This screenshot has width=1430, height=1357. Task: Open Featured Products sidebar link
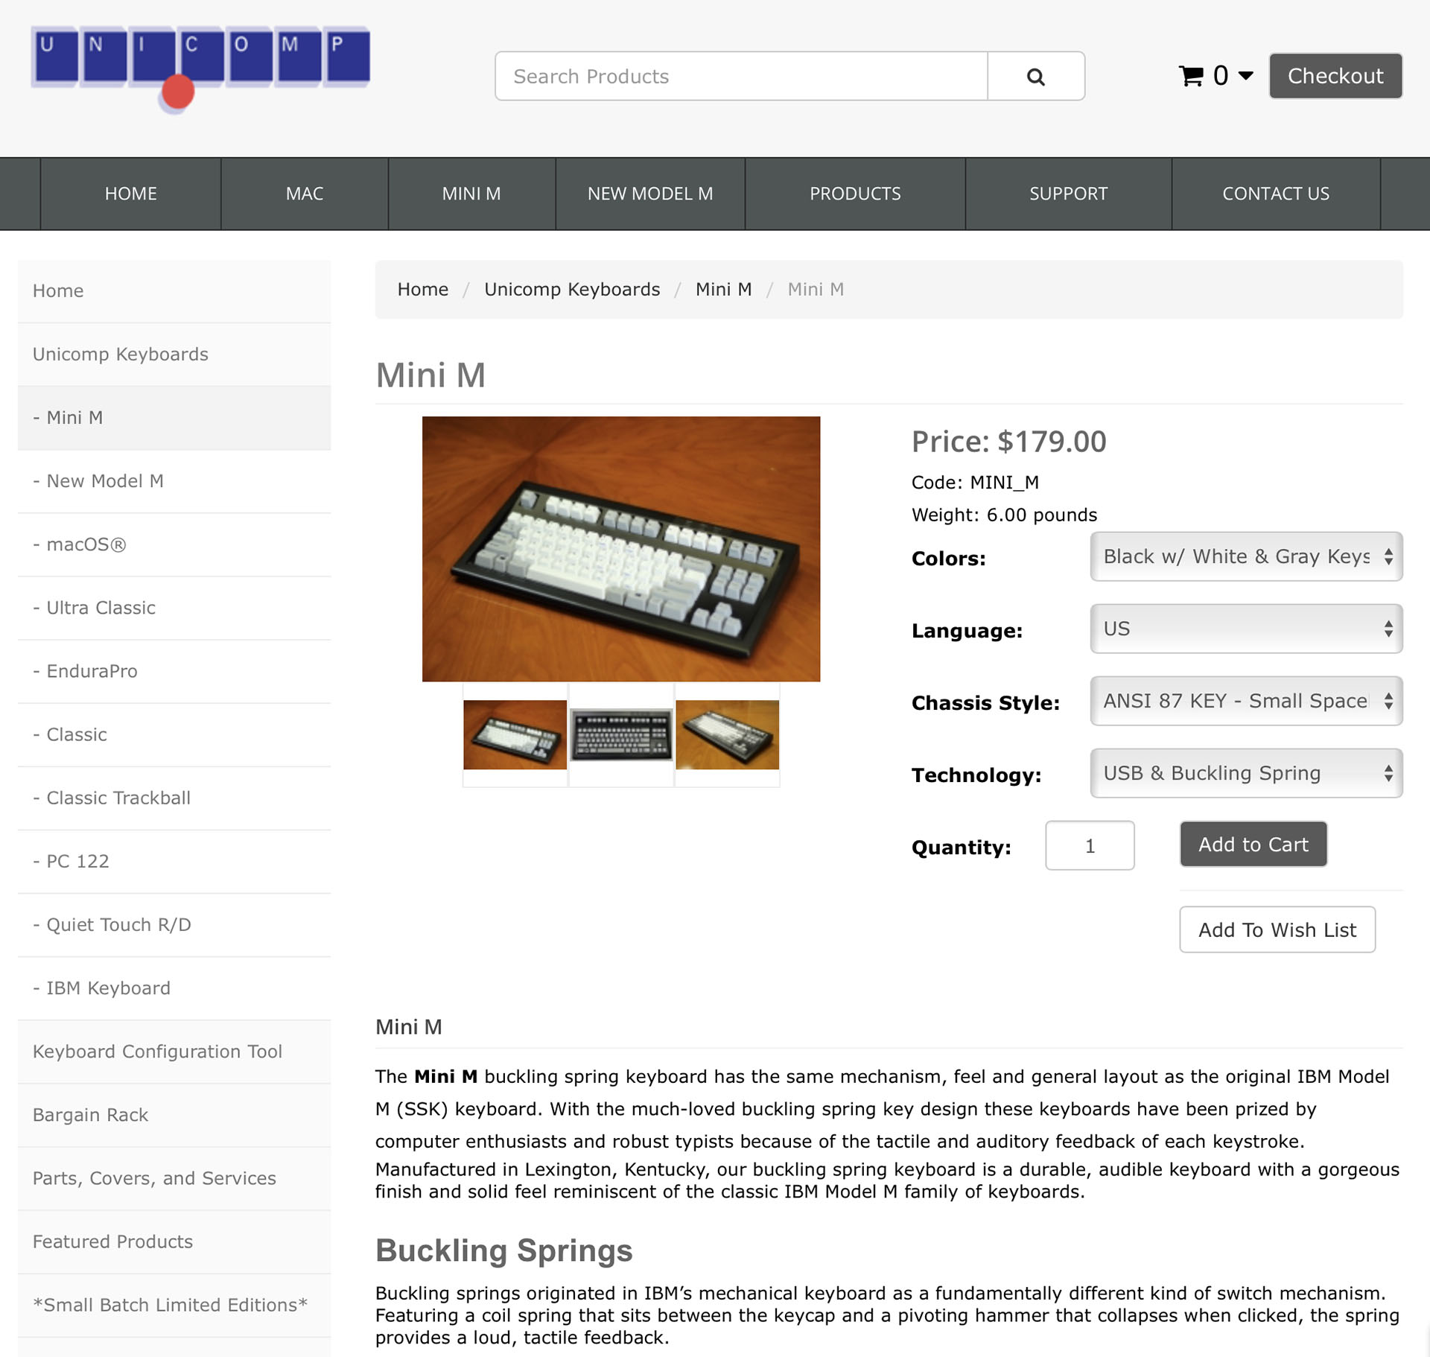[174, 1242]
